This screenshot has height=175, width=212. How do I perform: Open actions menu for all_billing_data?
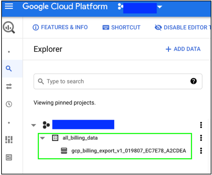[201, 138]
